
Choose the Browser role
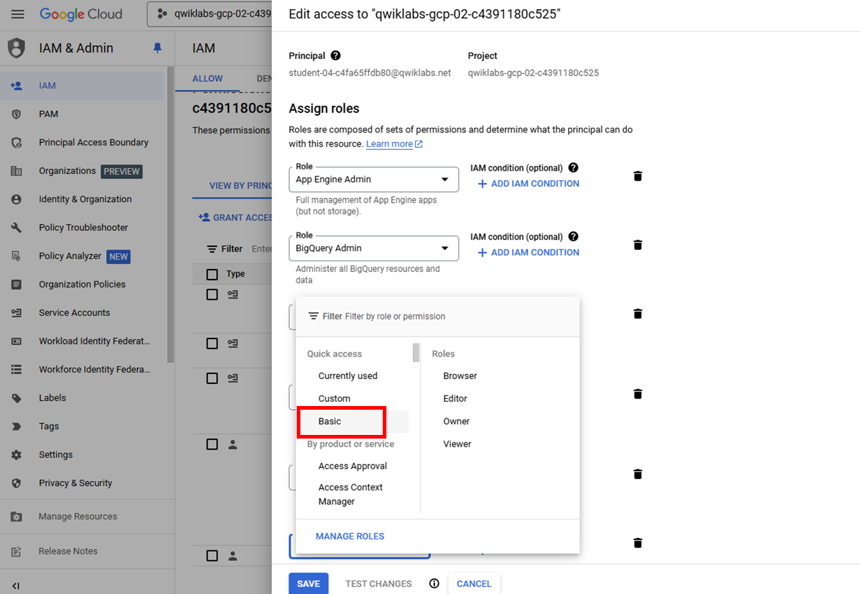pos(460,376)
